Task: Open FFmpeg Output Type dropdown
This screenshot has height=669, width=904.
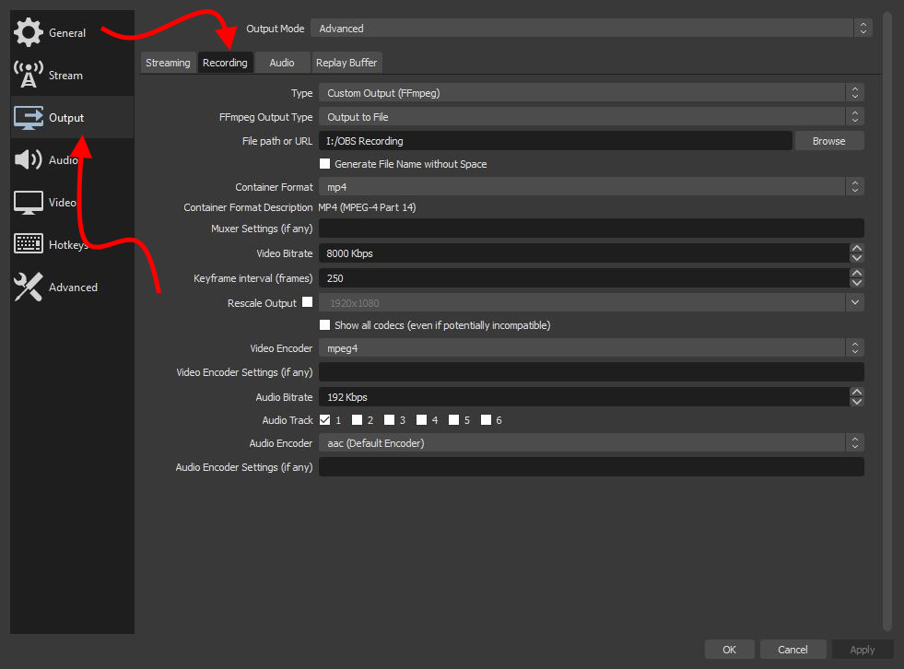Action: click(x=592, y=117)
